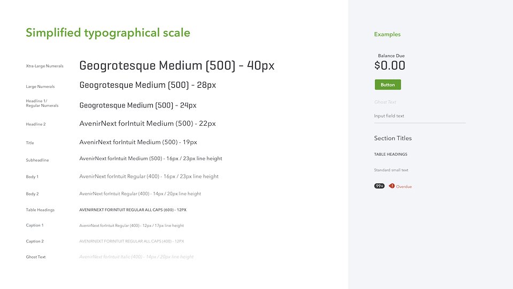Click the green Button example
Image resolution: width=513 pixels, height=289 pixels.
pos(388,85)
